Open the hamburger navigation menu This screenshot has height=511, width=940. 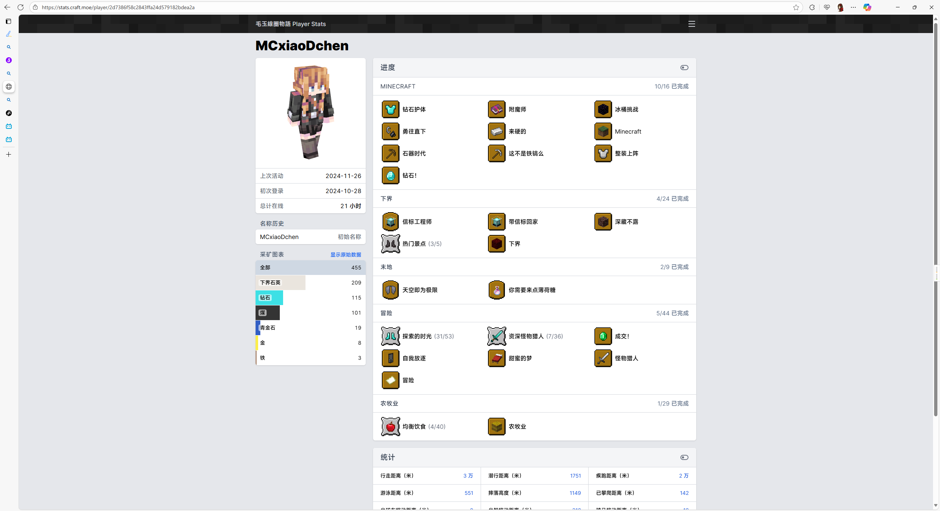pos(691,24)
